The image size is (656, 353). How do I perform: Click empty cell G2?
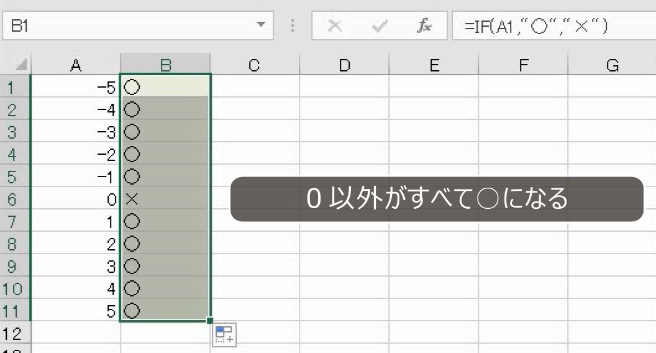pos(612,109)
